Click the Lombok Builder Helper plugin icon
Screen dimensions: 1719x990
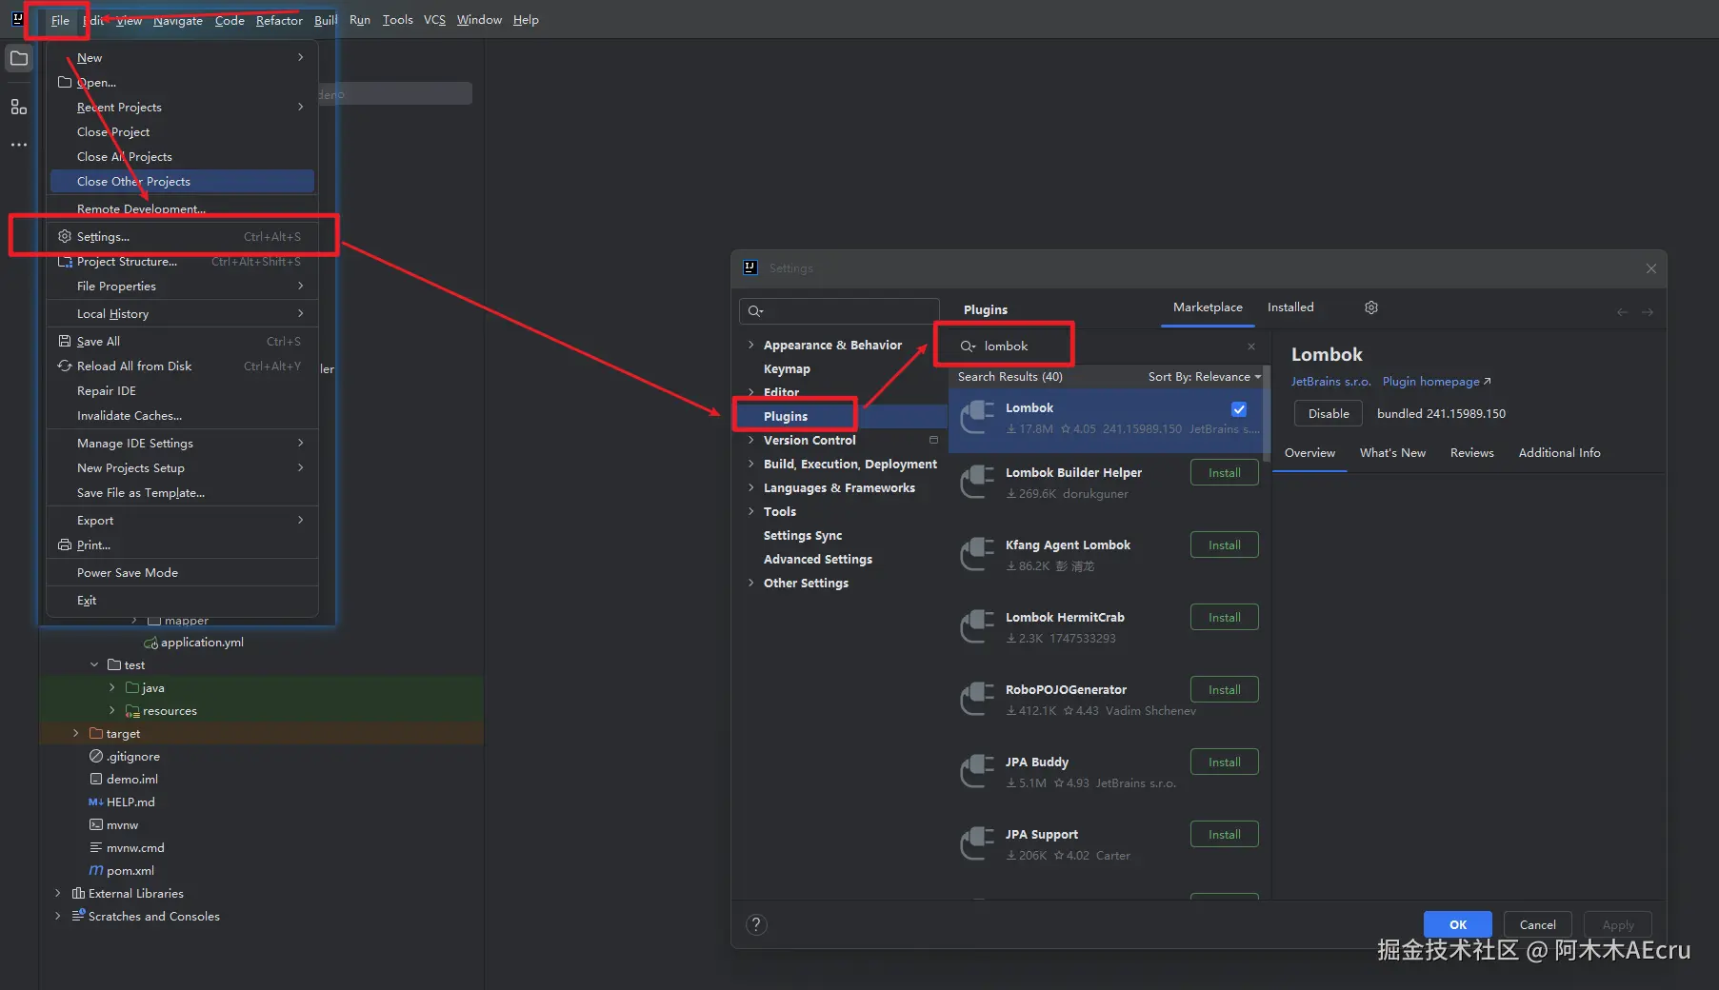[977, 482]
